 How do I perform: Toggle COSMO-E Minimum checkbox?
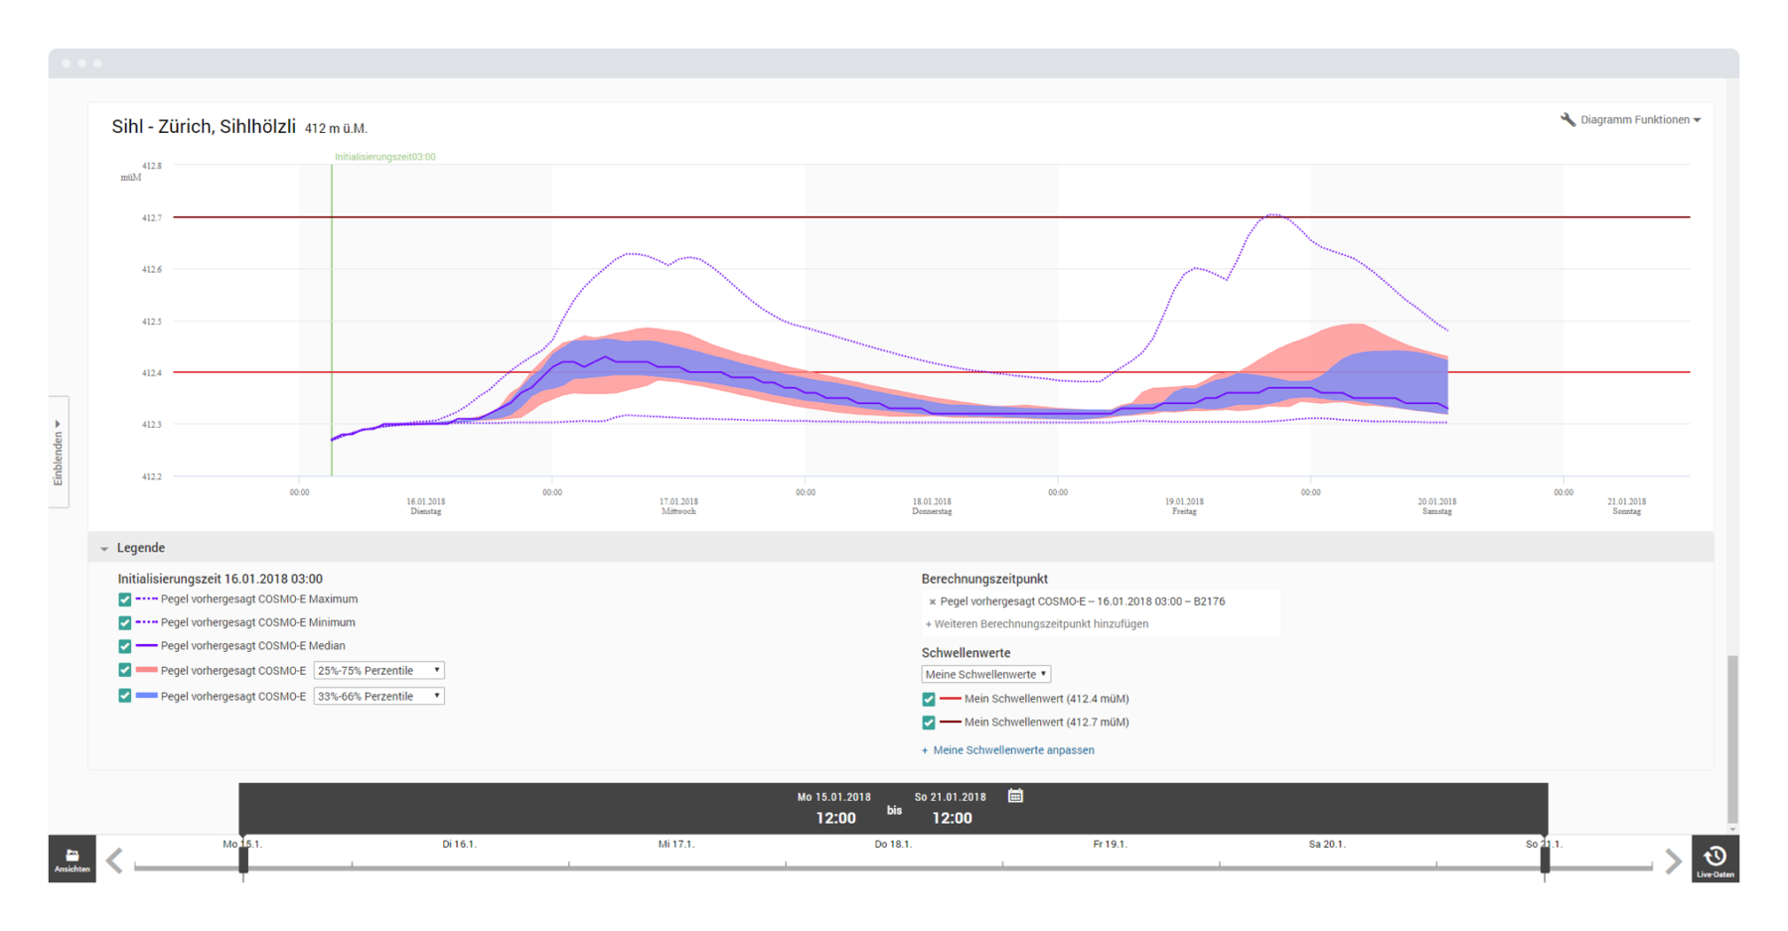[124, 623]
